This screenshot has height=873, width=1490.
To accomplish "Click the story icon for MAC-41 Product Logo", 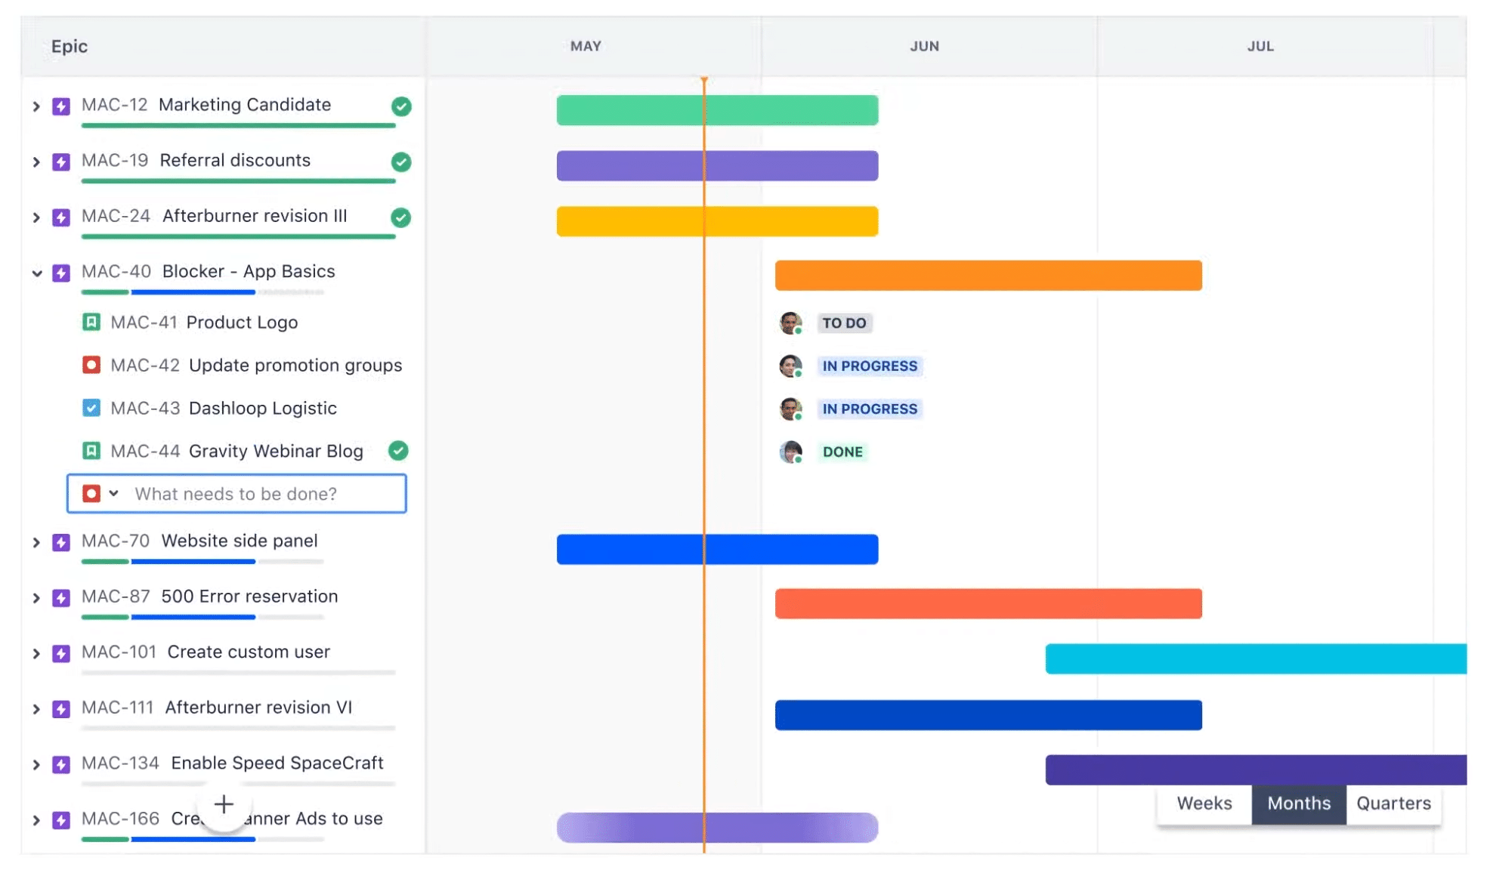I will (91, 322).
